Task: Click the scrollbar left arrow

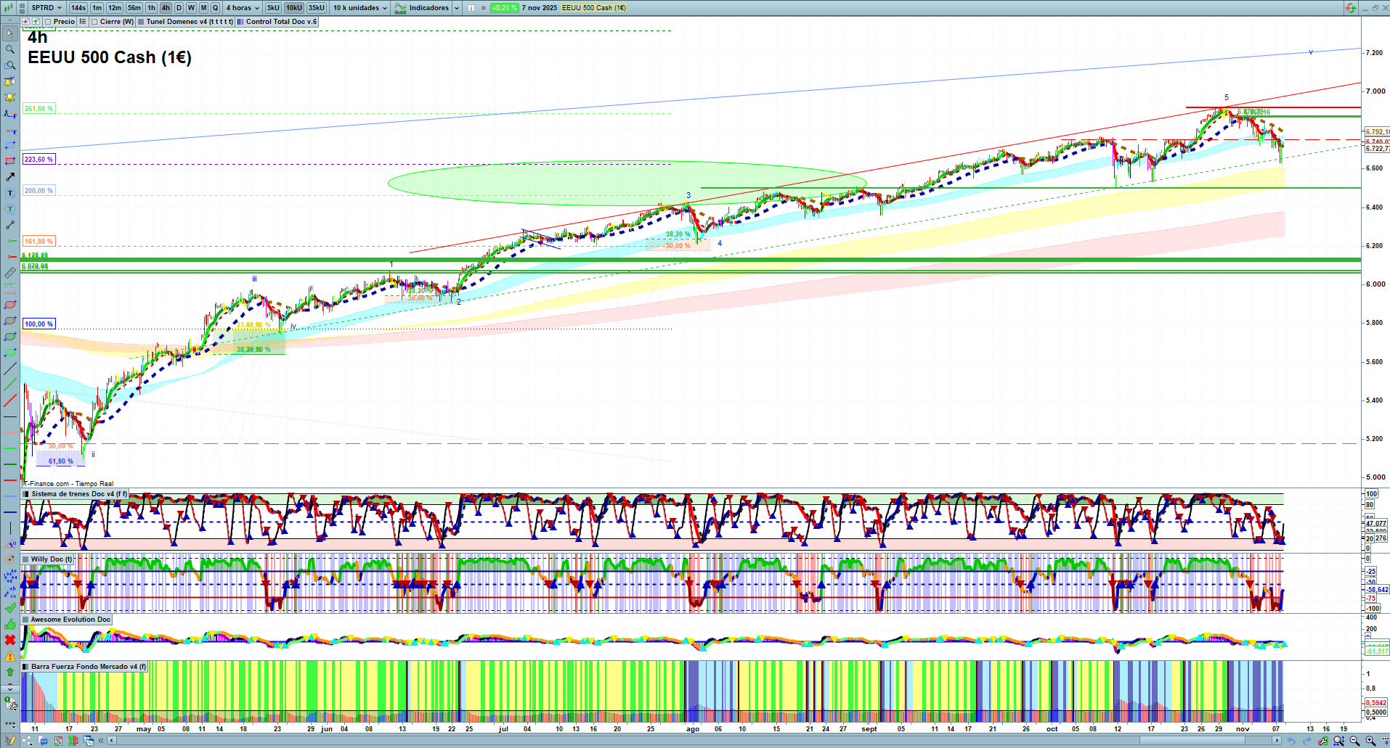Action: pos(111,741)
